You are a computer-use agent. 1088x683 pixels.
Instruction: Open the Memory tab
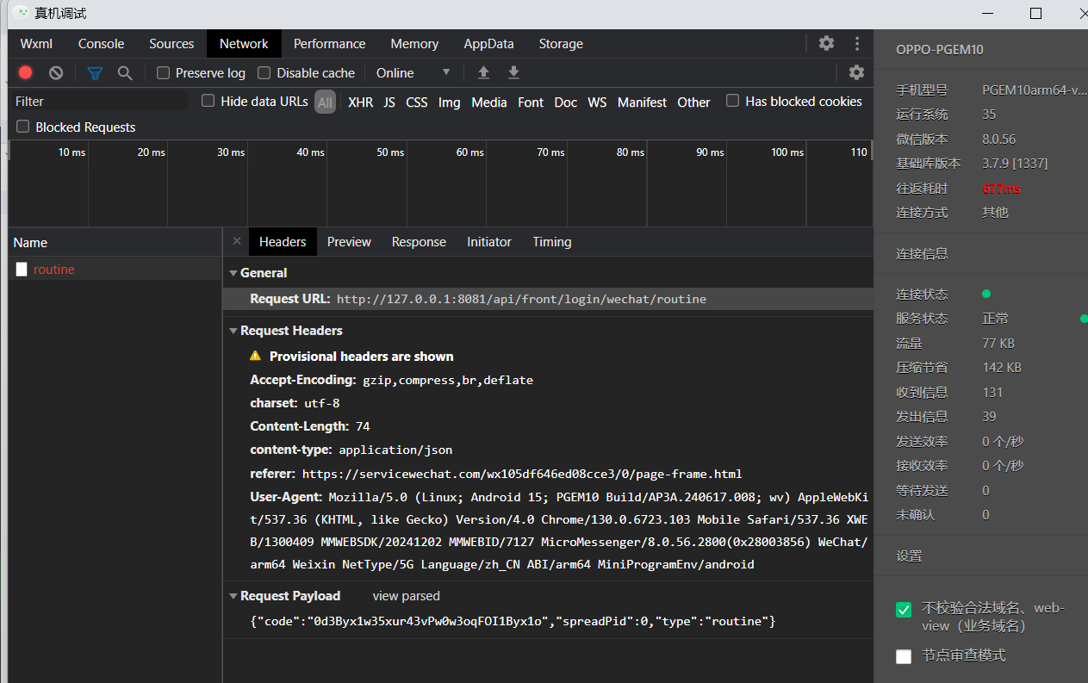[x=414, y=44]
